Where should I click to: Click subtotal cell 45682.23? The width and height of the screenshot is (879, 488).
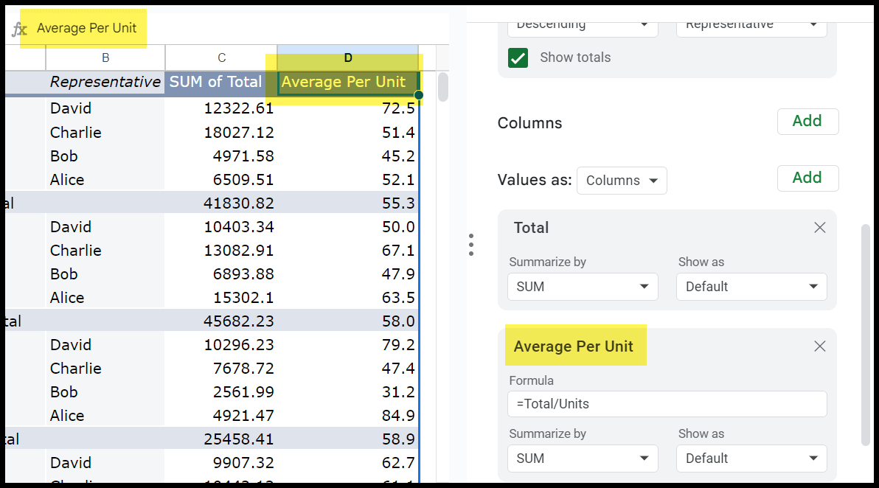(x=221, y=321)
